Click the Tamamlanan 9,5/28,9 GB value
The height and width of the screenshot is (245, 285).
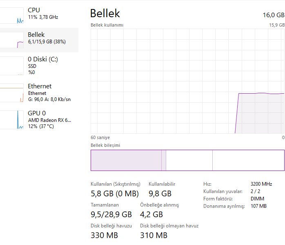click(x=111, y=214)
